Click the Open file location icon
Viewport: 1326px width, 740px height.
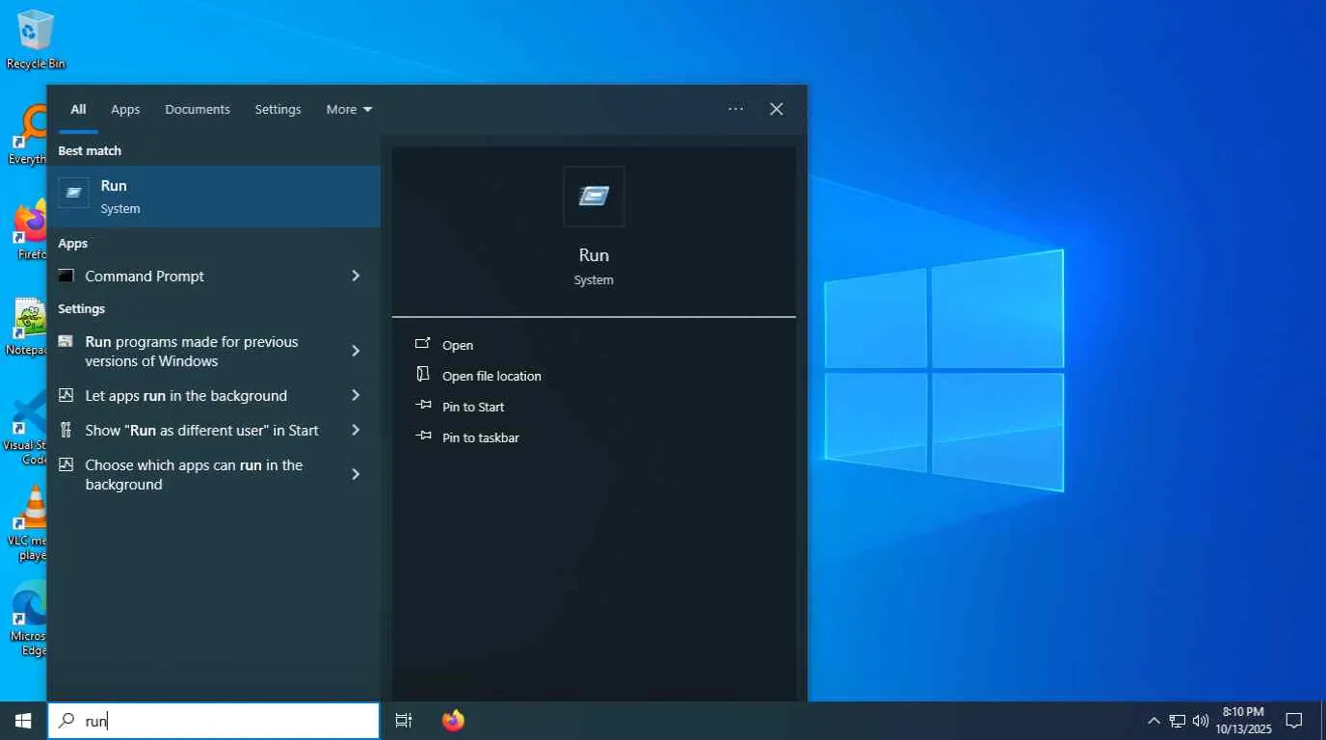pyautogui.click(x=422, y=375)
